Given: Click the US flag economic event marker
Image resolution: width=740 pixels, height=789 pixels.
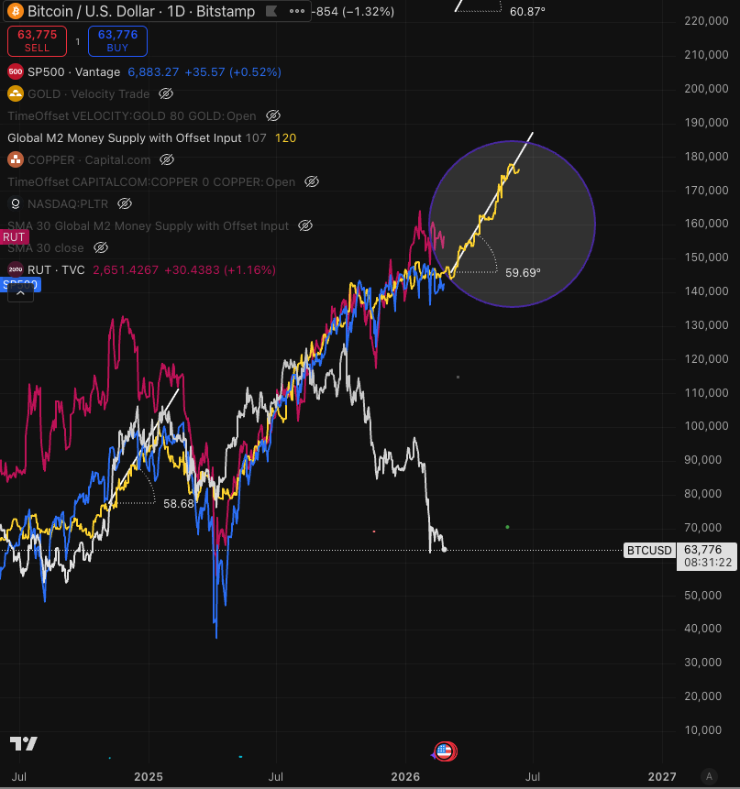Looking at the screenshot, I should coord(445,751).
